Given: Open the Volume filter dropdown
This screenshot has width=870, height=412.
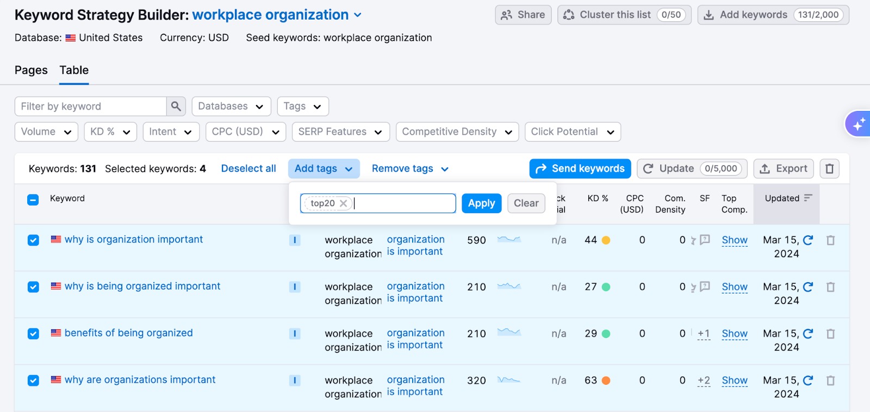Looking at the screenshot, I should 46,132.
